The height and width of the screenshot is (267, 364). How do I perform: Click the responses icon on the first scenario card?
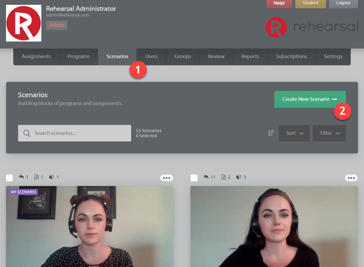22,177
